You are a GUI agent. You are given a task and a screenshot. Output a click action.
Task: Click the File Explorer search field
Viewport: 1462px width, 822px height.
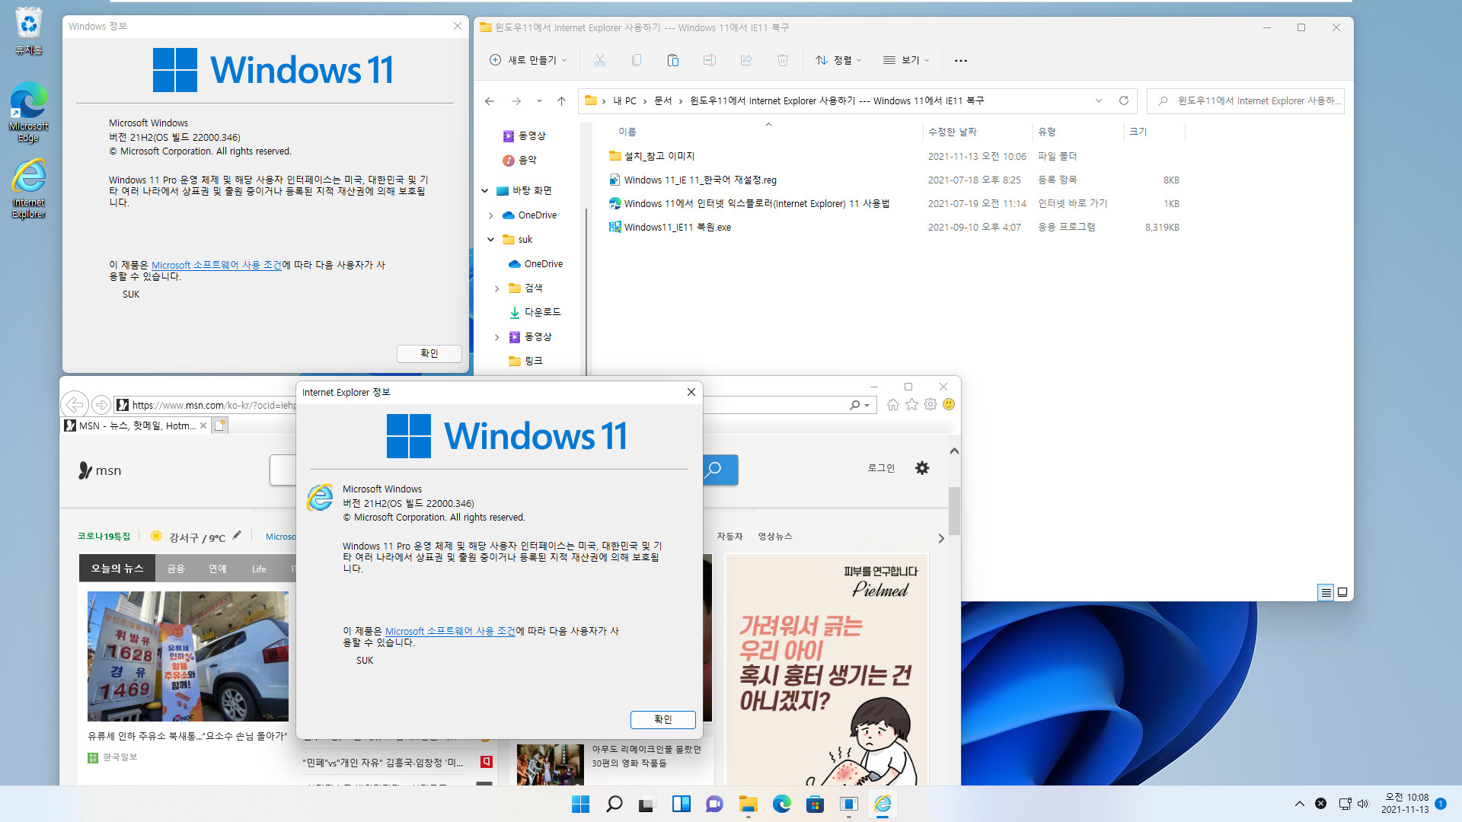[x=1246, y=100]
